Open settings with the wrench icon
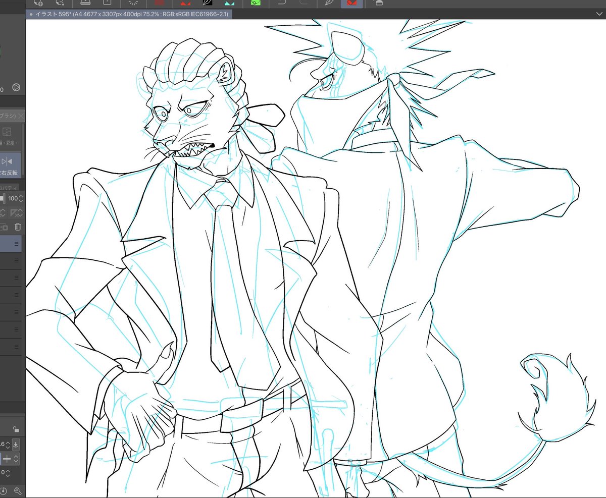606x498 pixels. coord(17,490)
